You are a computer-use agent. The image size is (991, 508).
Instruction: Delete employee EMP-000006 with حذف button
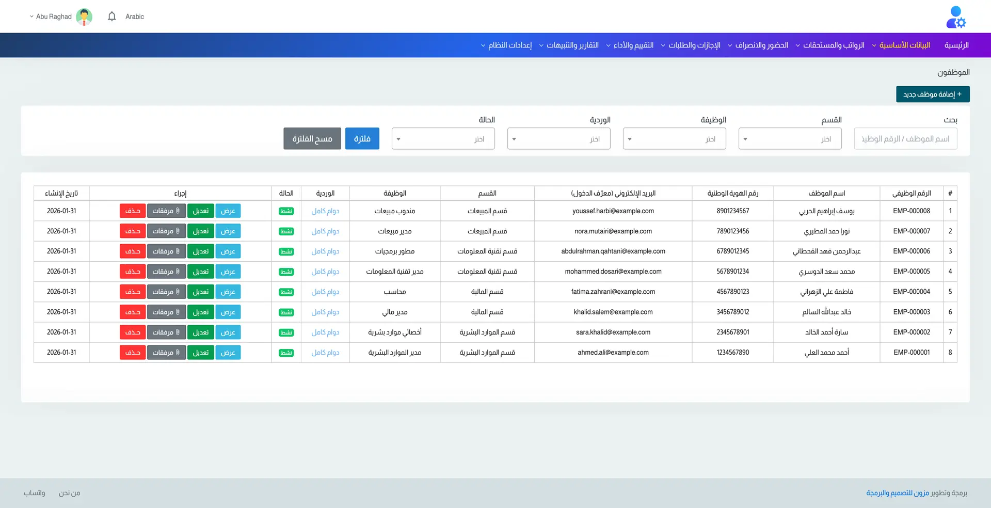click(x=132, y=251)
